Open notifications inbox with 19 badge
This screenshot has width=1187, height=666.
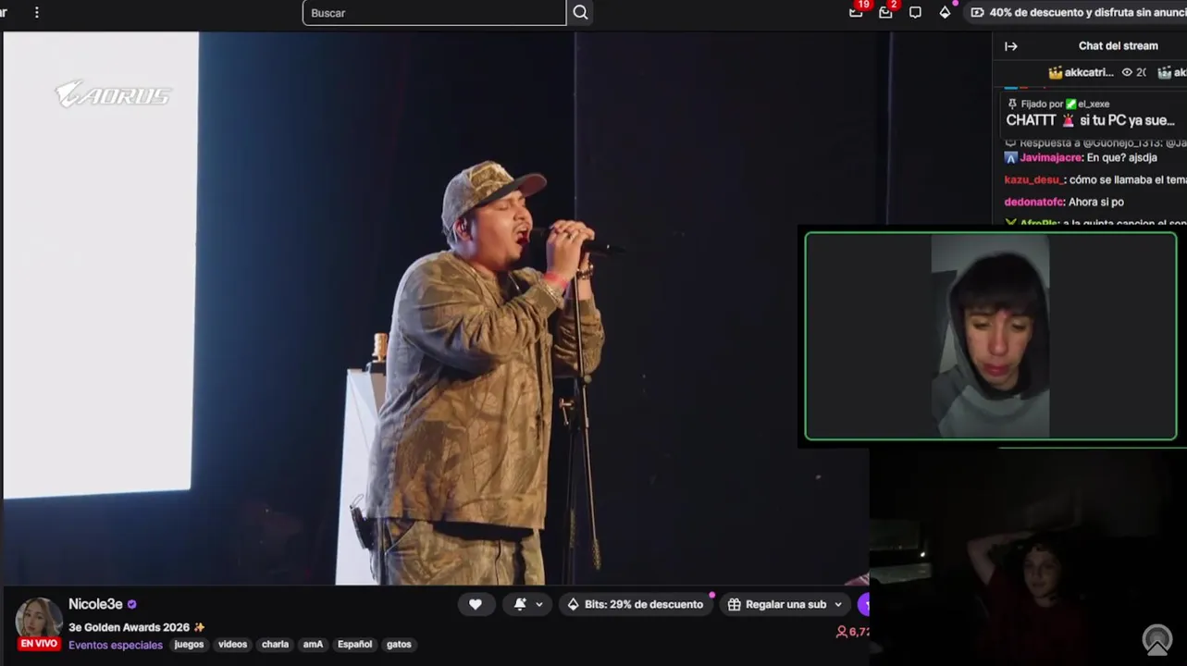tap(856, 12)
